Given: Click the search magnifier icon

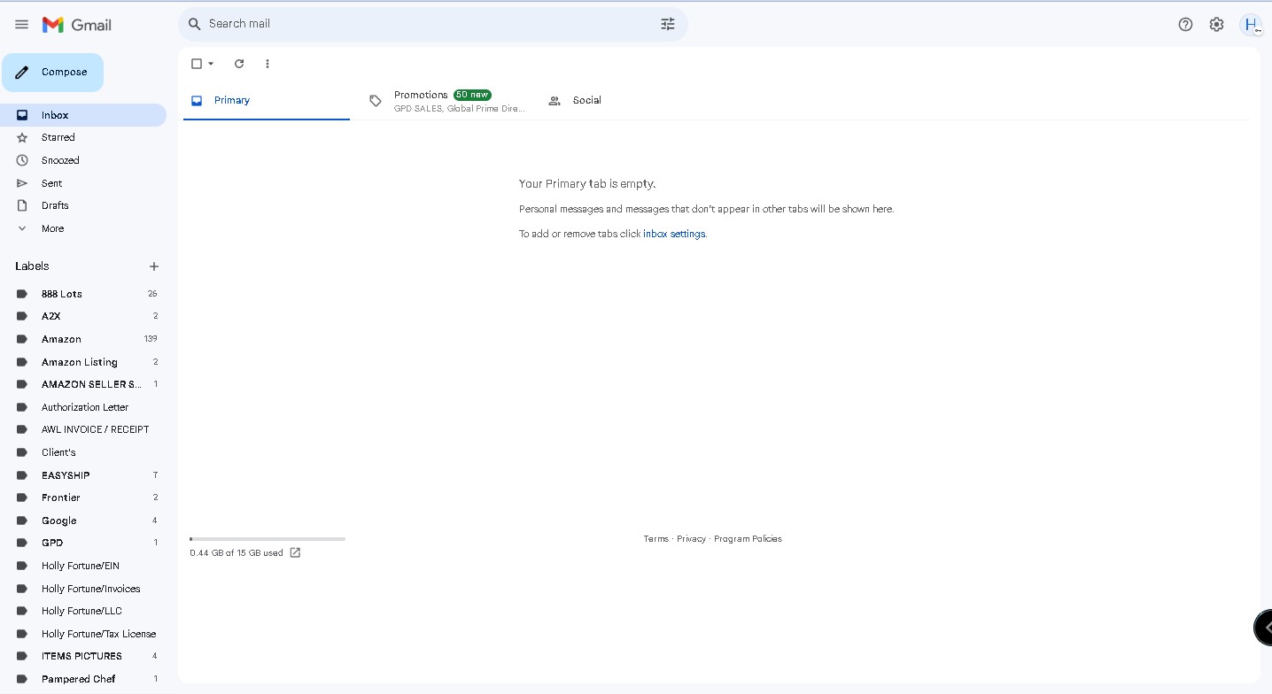Looking at the screenshot, I should click(195, 24).
